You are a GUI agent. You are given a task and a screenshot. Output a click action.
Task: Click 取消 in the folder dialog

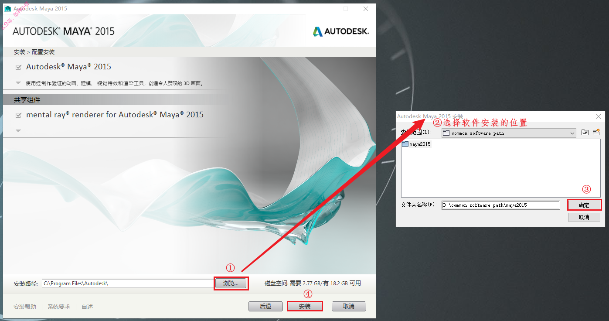pos(584,217)
